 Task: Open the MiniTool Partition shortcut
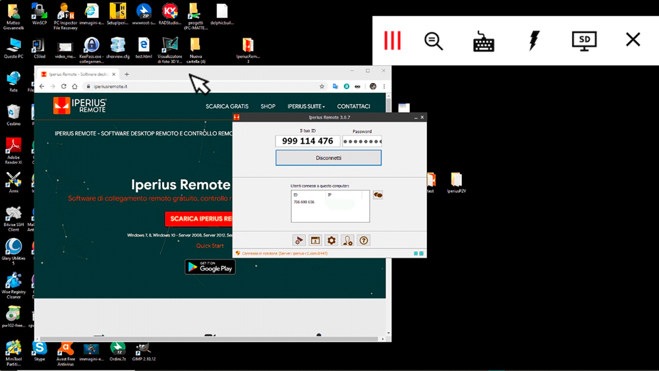coord(13,354)
